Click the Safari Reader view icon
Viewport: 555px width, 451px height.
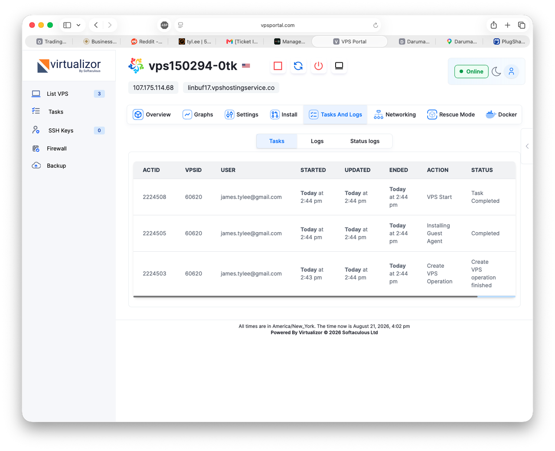point(180,25)
